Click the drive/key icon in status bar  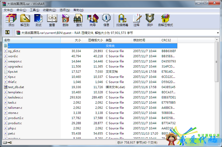(x=7, y=142)
